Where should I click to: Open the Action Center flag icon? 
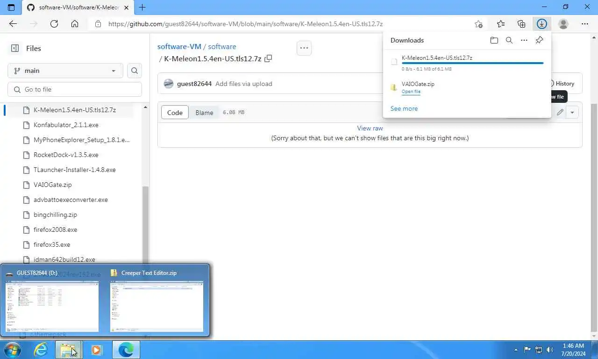pos(527,350)
